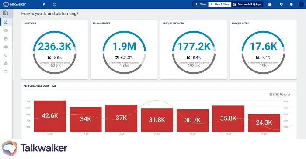Open the people group sidebar icon
Image resolution: width=306 pixels, height=159 pixels.
6,47
